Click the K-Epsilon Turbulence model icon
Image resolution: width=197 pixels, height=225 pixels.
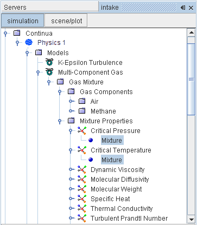point(49,62)
